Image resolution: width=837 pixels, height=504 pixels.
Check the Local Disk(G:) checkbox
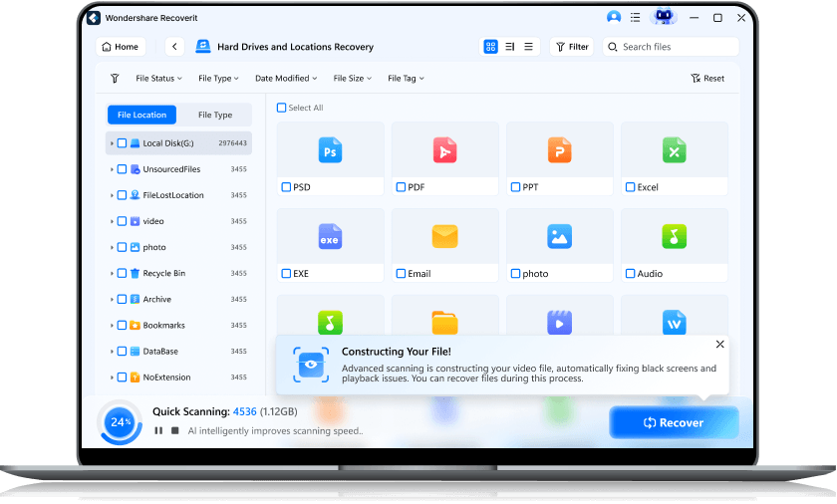[122, 143]
